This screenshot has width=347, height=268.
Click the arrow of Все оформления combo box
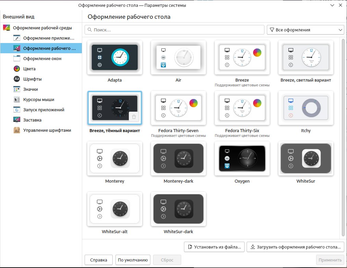(x=340, y=30)
